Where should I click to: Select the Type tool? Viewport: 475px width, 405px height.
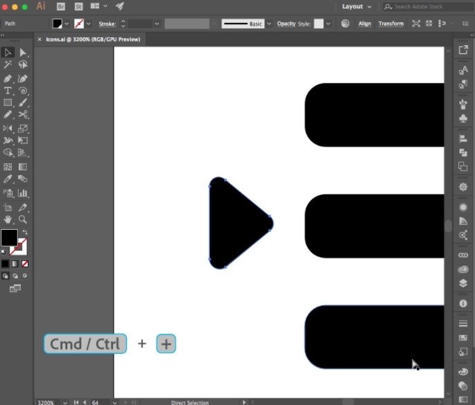point(8,91)
